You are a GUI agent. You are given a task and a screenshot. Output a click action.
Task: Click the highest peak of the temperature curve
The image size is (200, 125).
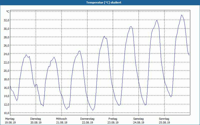(182, 15)
